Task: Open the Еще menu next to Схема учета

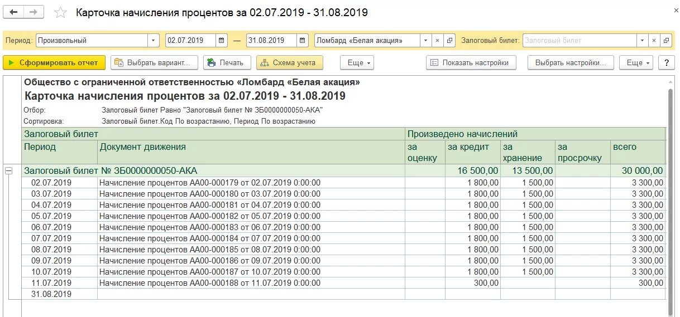Action: [359, 63]
